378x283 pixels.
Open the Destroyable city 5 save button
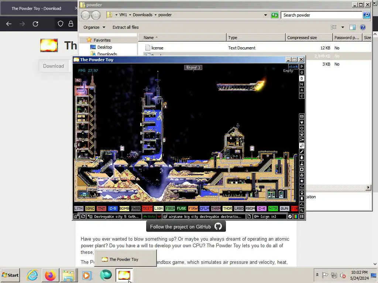coord(114,217)
